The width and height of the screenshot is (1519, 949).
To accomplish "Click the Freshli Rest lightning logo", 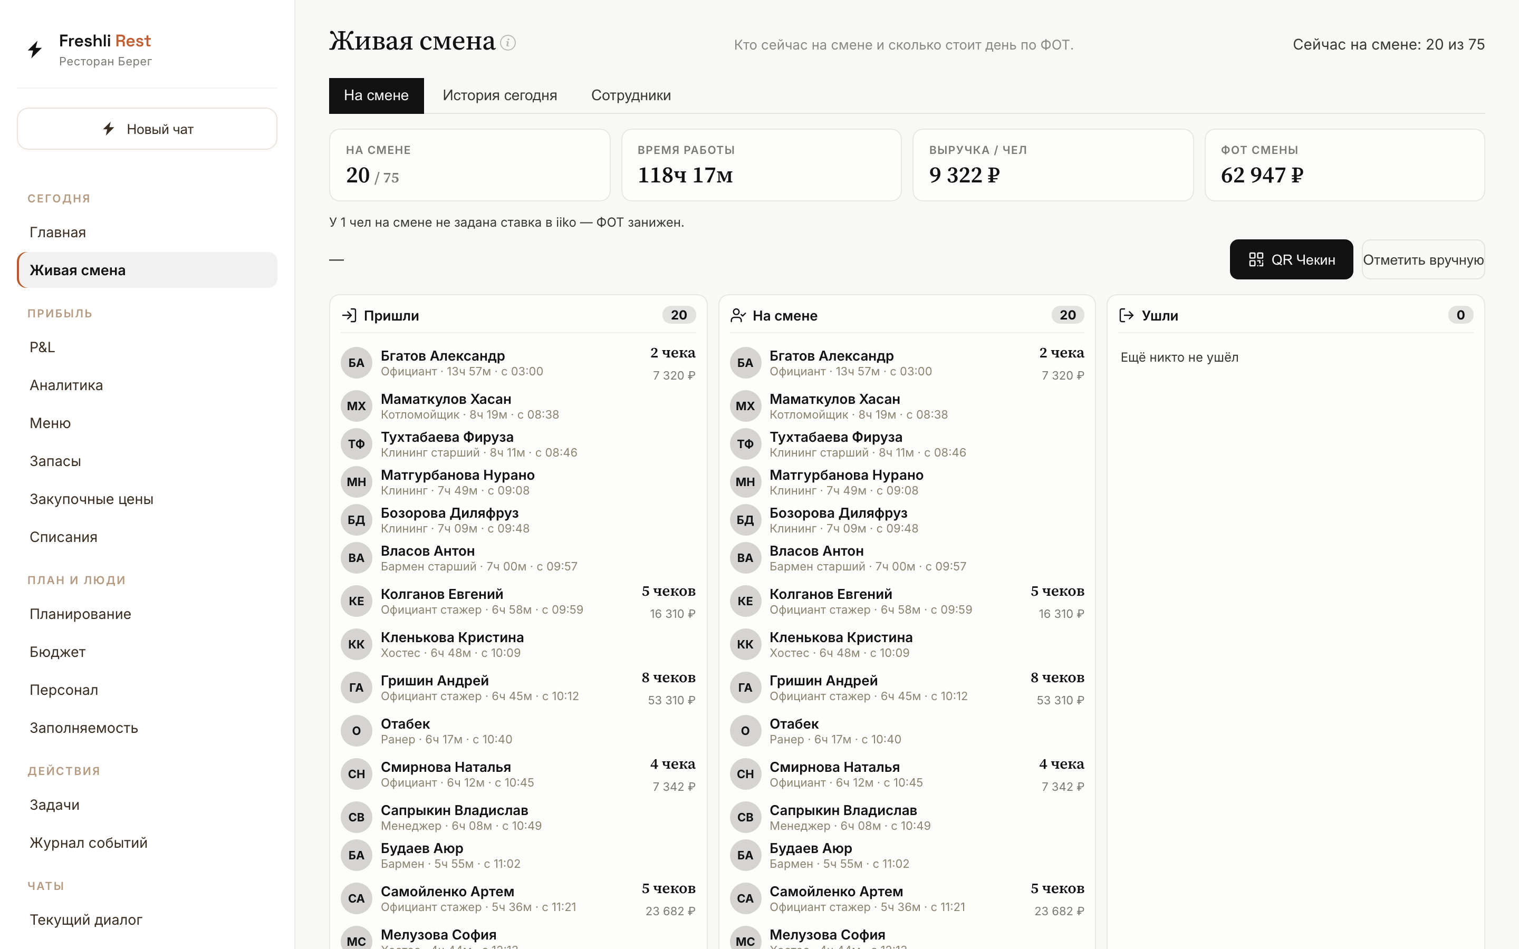I will pos(35,50).
